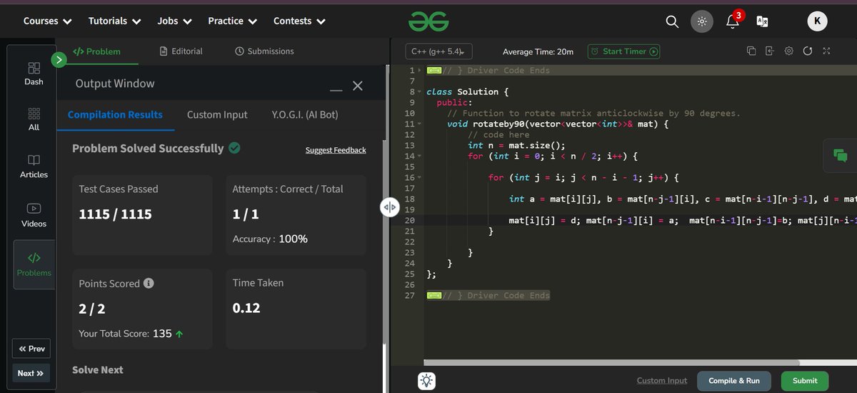
Task: Click the green sidebar expand arrow
Action: (x=59, y=60)
